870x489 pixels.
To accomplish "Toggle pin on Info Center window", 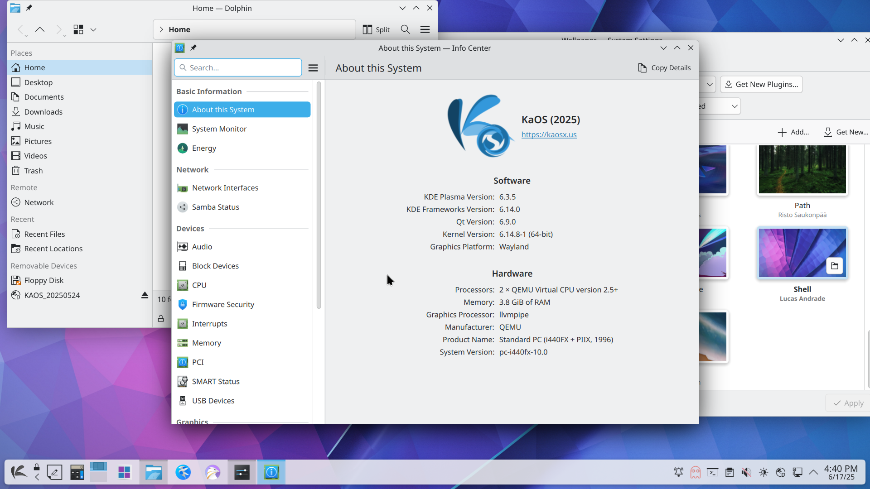I will click(193, 48).
